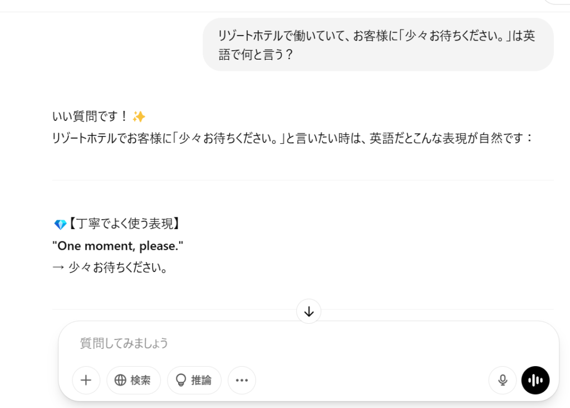Enable the 推論 reasoning lightbulb button
Viewport: 570px width, 408px height.
194,380
